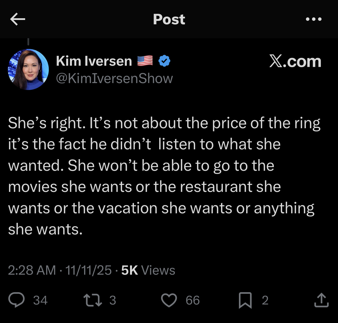Click the American flag emoji beside the name

tap(145, 61)
